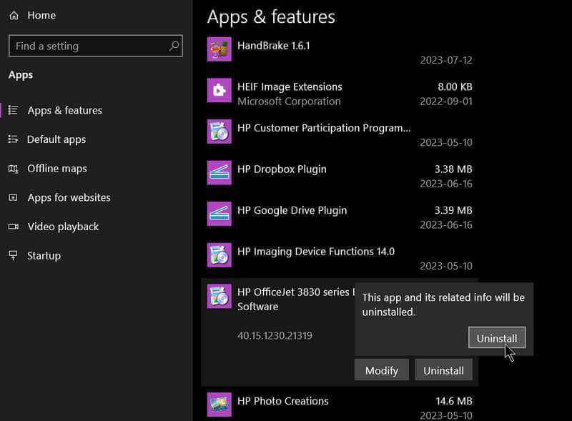Image resolution: width=572 pixels, height=421 pixels.
Task: Click the HP Photo Creations icon
Action: (220, 405)
